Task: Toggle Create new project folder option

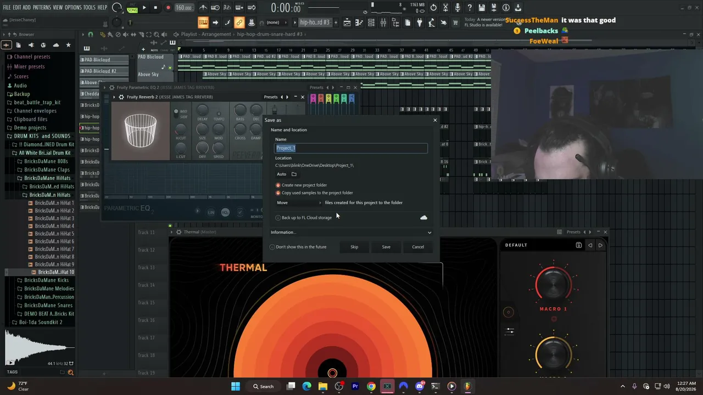Action: pos(278,185)
